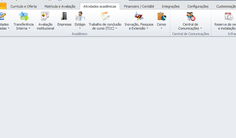
Task: Open the Censo clipboard chart icon
Action: pos(162,16)
